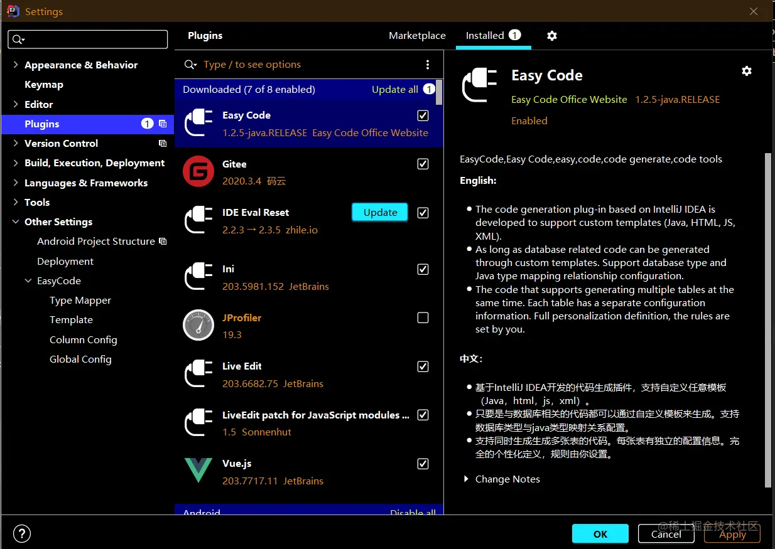Click the help question mark icon
The width and height of the screenshot is (775, 549).
(22, 534)
